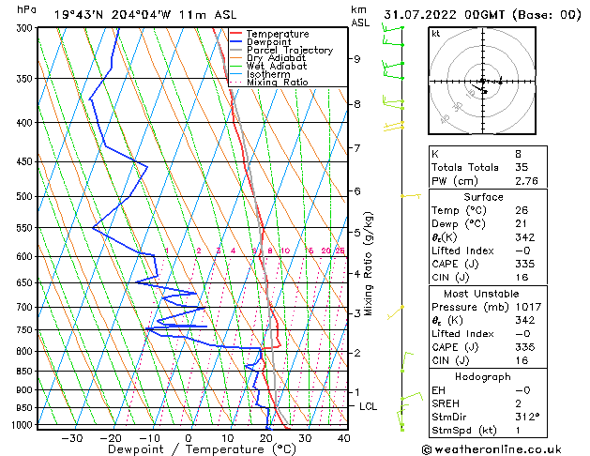
Task: Click the mixing ratio line label '16'
Action: click(309, 251)
